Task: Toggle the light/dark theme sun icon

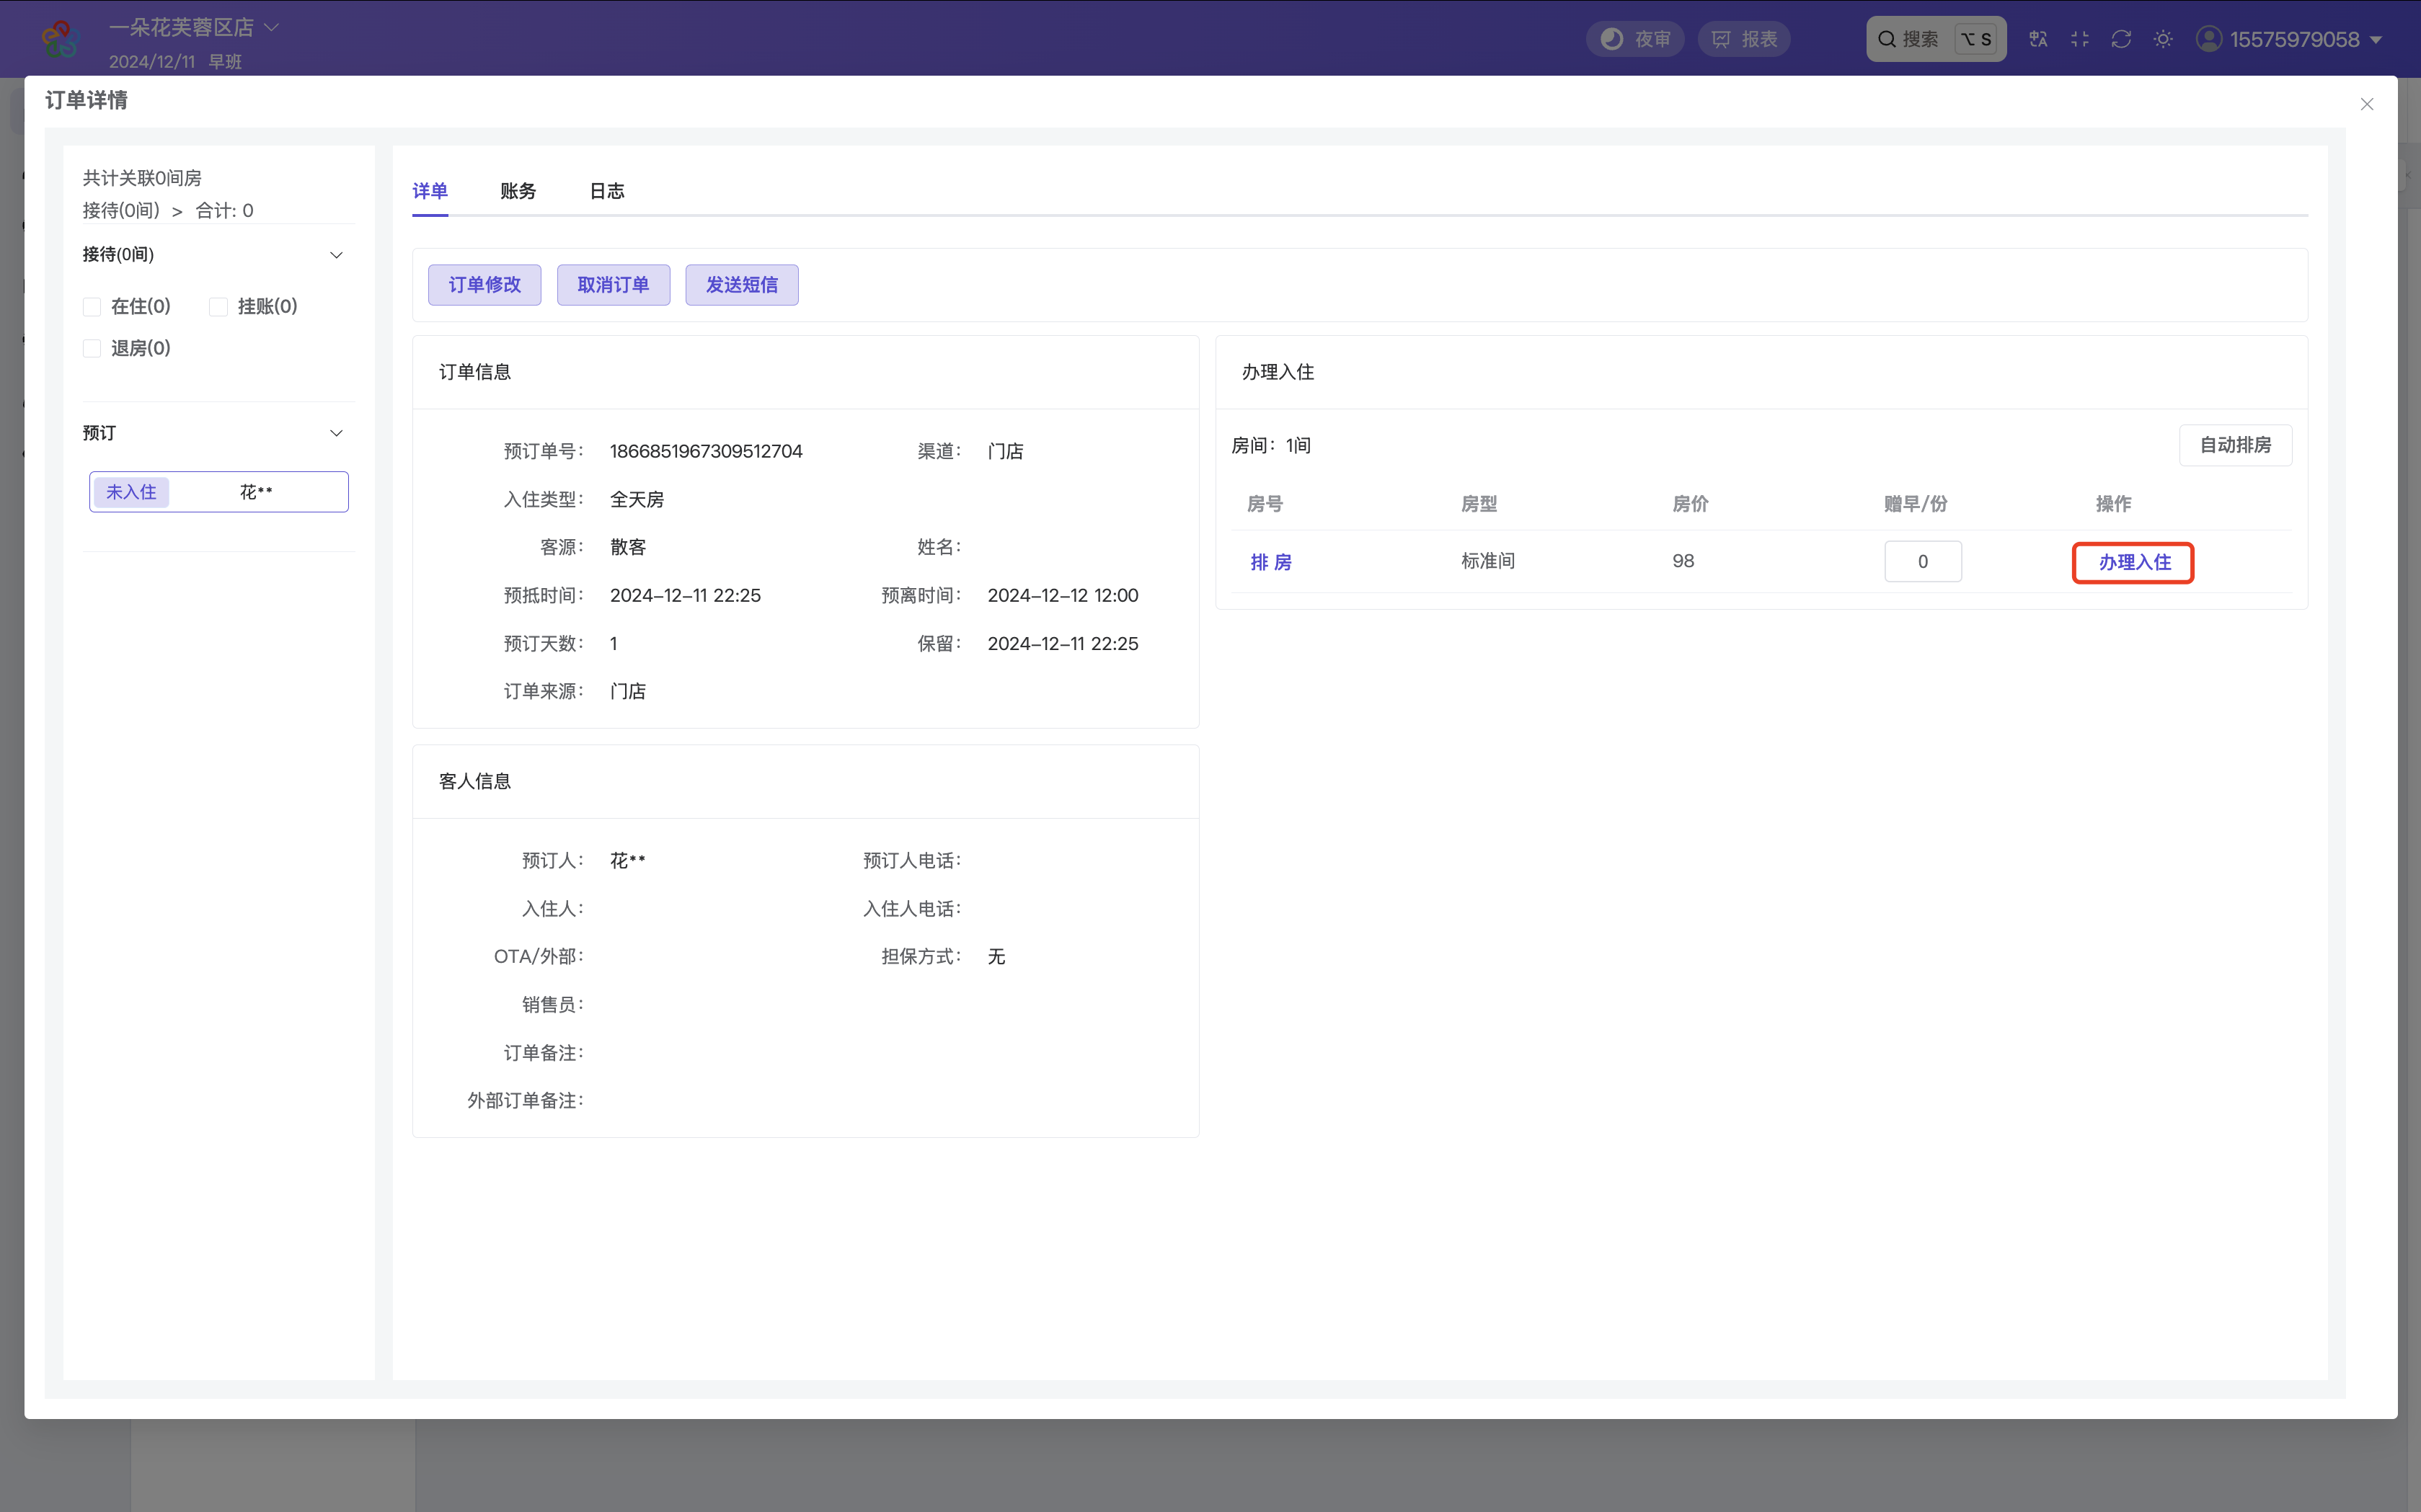Action: pos(2163,39)
